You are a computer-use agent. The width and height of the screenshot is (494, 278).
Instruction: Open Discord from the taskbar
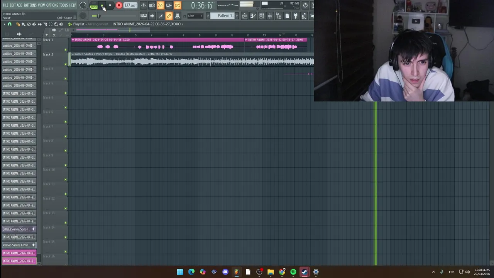[x=225, y=272]
